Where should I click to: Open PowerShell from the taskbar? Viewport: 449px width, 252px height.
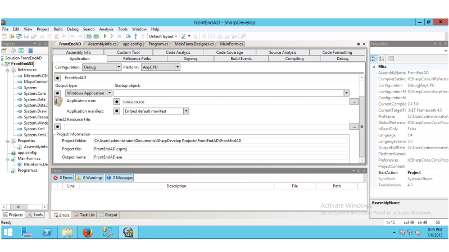click(x=47, y=232)
